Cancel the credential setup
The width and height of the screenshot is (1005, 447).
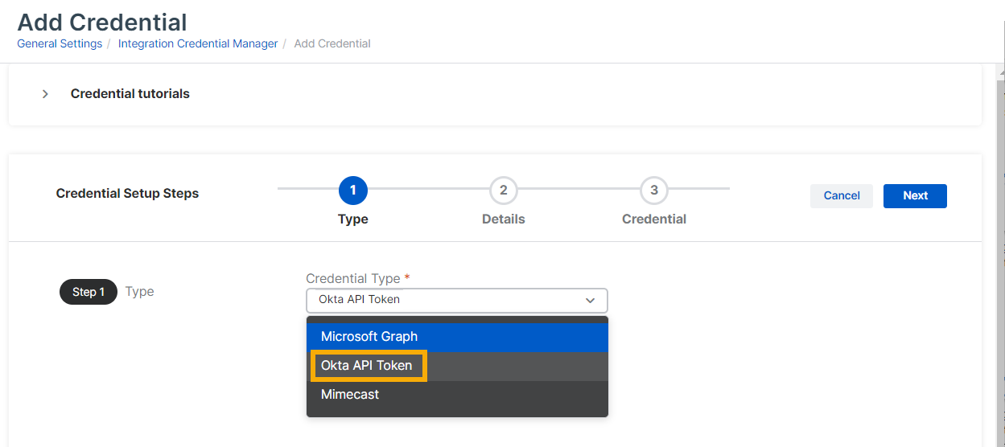pos(842,195)
